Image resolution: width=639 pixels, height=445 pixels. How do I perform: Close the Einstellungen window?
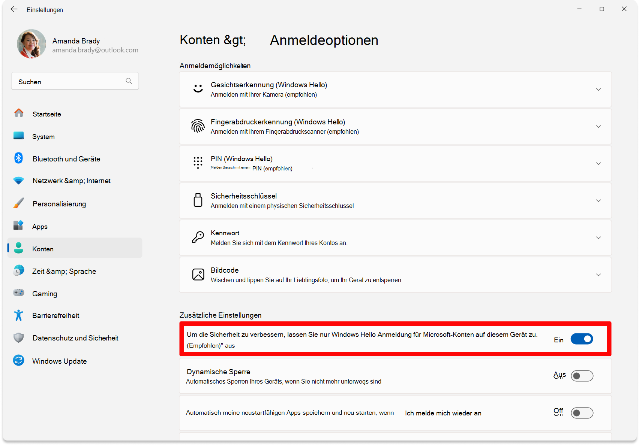click(x=624, y=9)
